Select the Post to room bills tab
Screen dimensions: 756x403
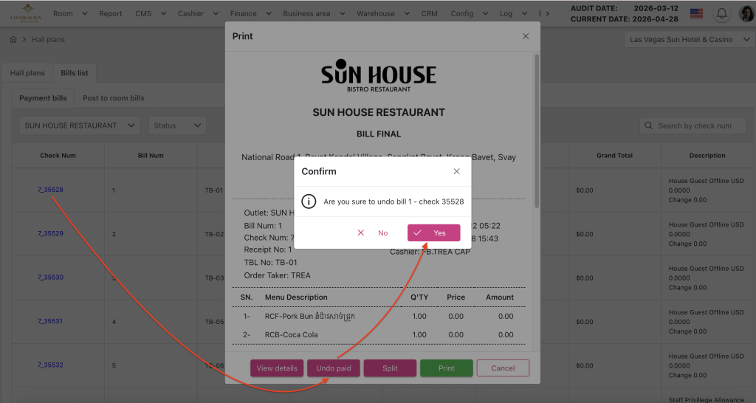coord(113,98)
